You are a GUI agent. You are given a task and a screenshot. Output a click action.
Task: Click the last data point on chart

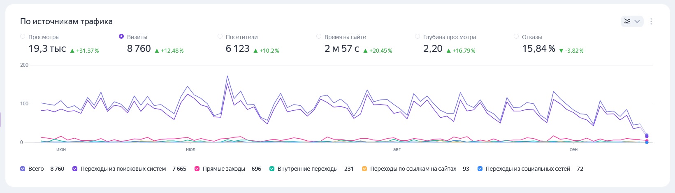[647, 135]
